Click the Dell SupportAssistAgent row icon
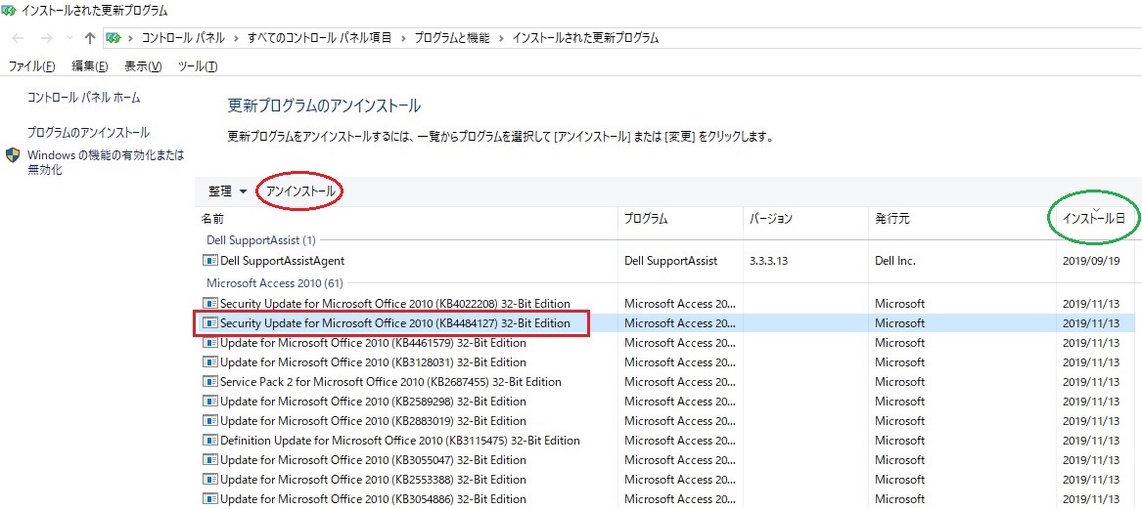 point(209,260)
